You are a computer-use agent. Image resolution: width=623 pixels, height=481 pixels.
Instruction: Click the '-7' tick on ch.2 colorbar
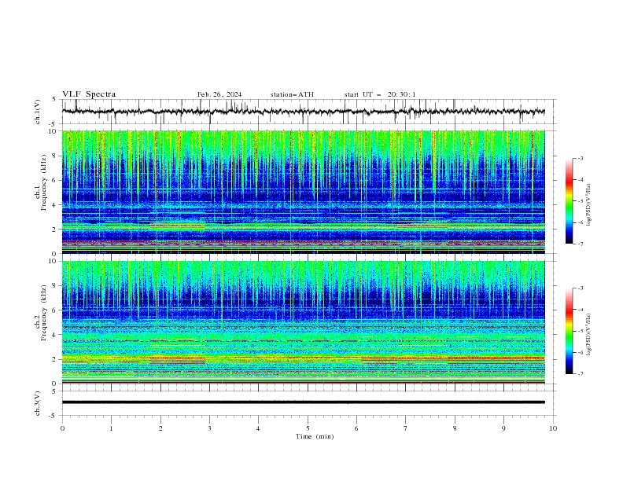581,374
